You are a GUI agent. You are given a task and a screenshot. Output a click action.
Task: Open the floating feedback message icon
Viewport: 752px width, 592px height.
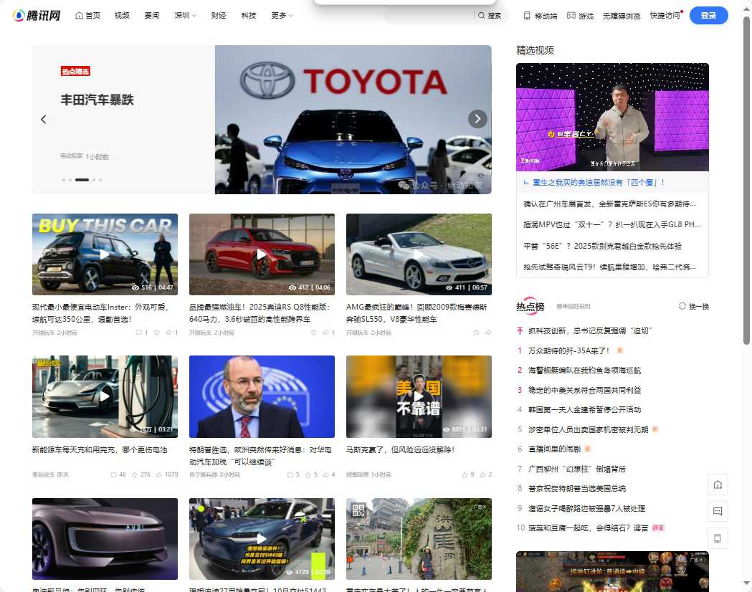[x=718, y=511]
